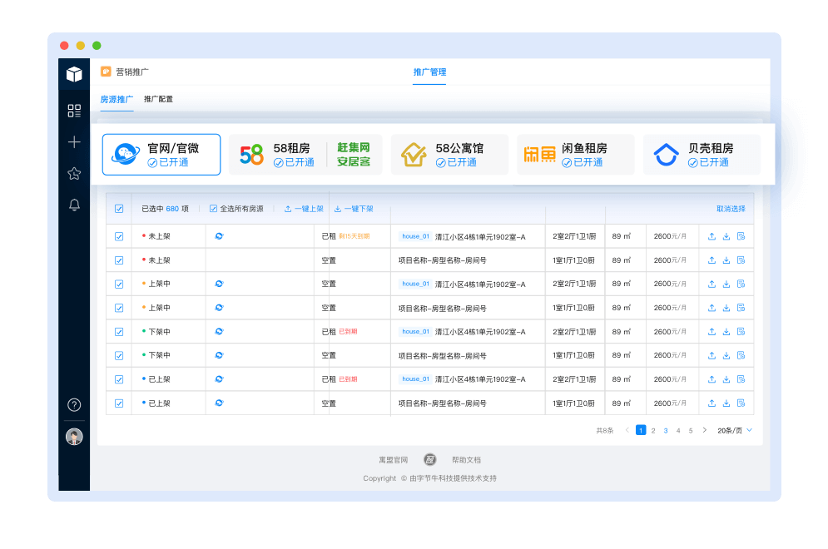Click the 共8条 total count text
Viewport: 828px width, 549px height.
click(x=605, y=430)
